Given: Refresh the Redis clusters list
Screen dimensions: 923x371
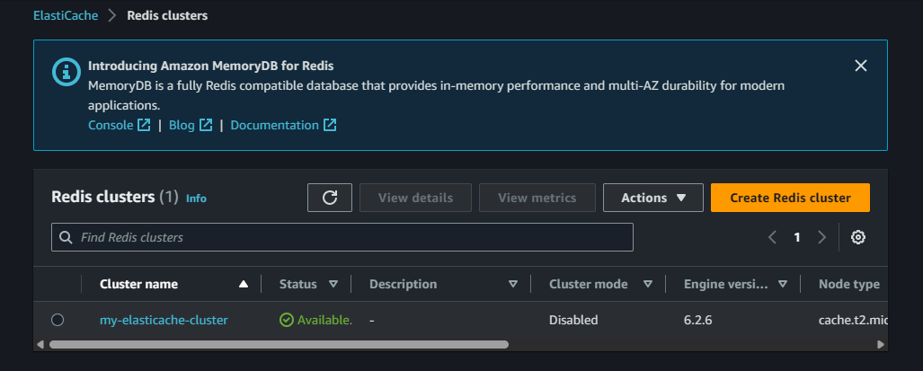Looking at the screenshot, I should tap(330, 198).
